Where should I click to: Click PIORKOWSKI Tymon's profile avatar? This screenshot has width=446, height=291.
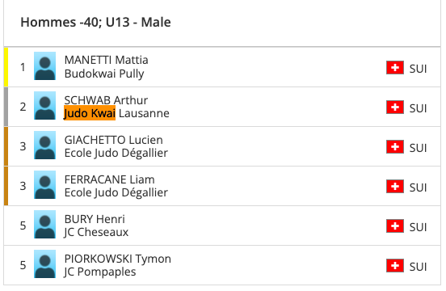(x=45, y=264)
